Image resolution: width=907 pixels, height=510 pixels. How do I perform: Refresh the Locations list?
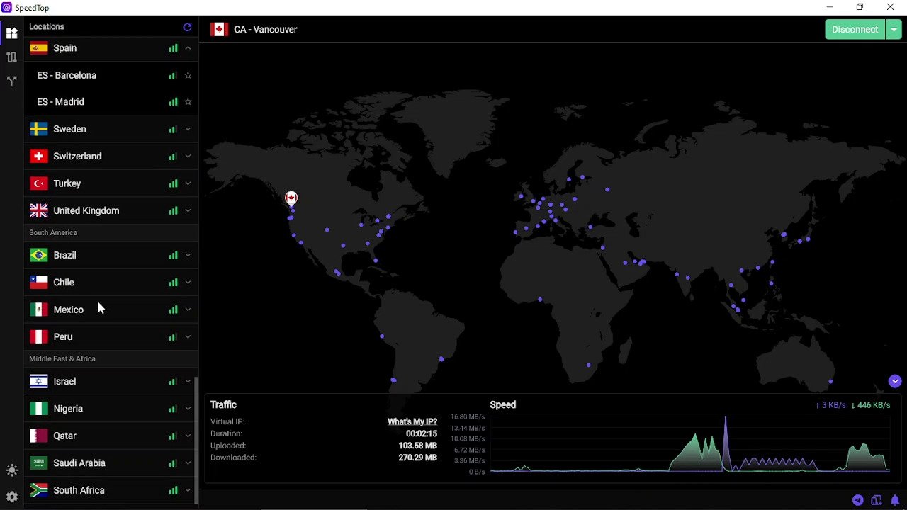pyautogui.click(x=187, y=27)
